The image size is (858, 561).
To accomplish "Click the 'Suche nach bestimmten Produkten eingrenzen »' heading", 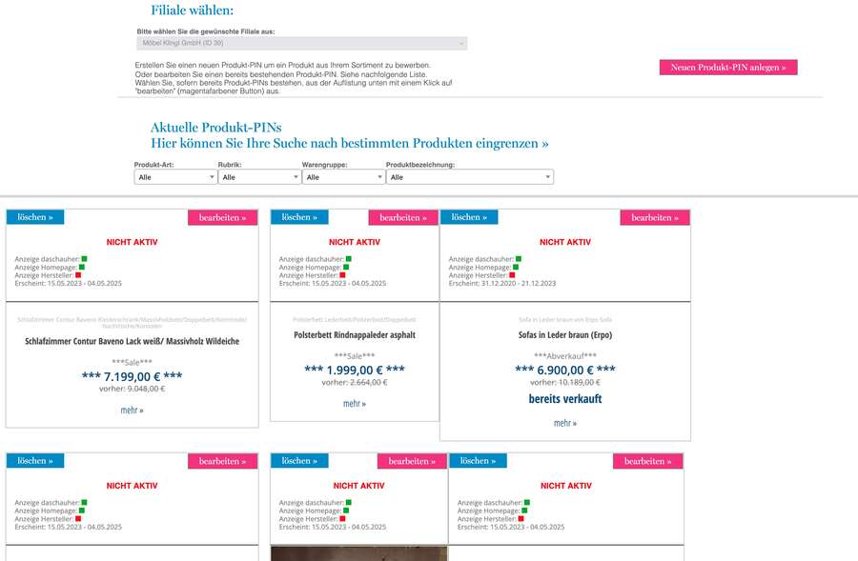I will coord(350,144).
